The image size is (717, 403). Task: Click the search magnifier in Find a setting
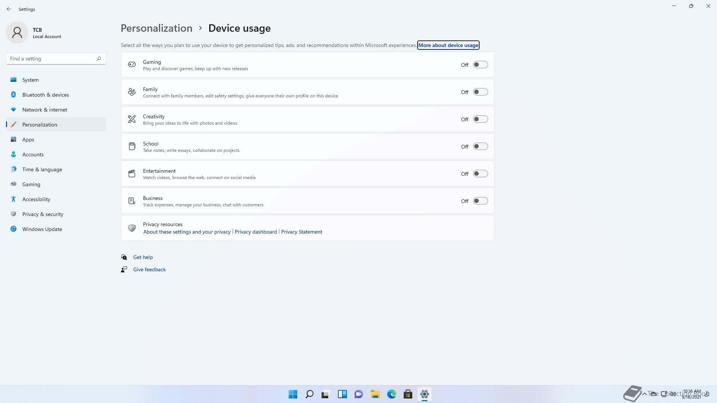99,59
